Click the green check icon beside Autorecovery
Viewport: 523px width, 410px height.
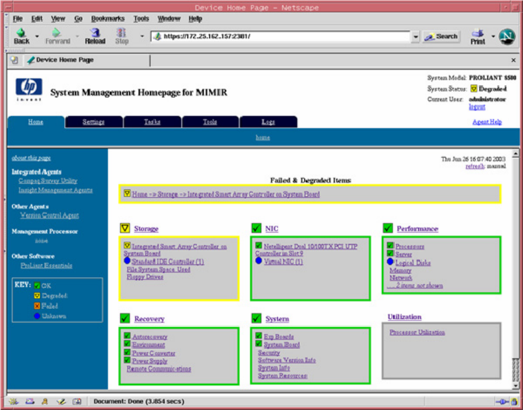point(127,335)
